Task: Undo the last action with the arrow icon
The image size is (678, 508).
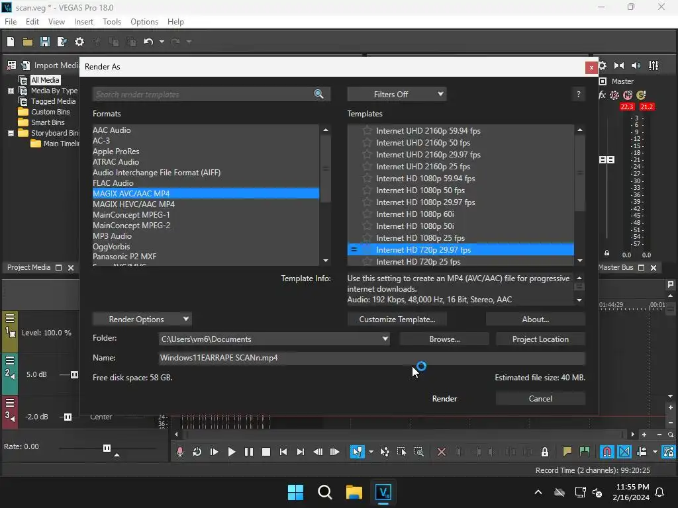Action: point(148,42)
